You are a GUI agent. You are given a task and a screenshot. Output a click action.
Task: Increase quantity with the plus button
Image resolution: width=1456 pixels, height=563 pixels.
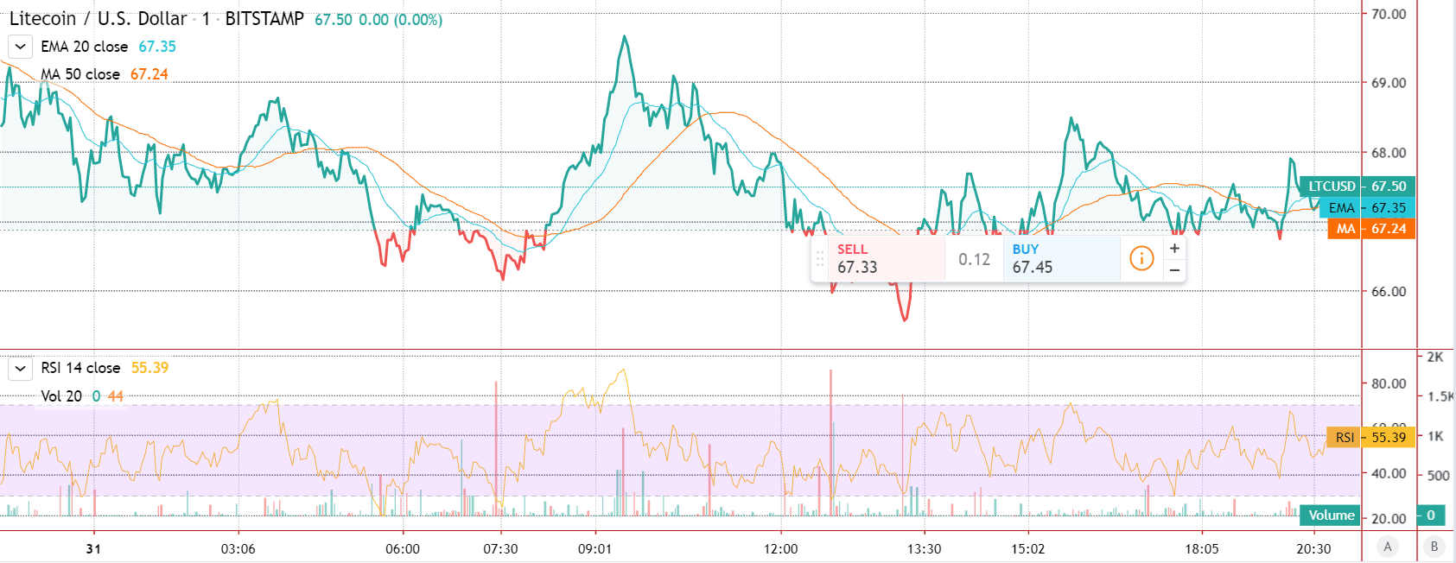click(1174, 248)
